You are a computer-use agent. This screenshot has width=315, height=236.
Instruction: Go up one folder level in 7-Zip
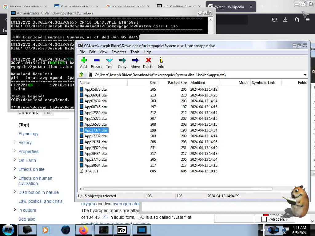tap(81, 75)
